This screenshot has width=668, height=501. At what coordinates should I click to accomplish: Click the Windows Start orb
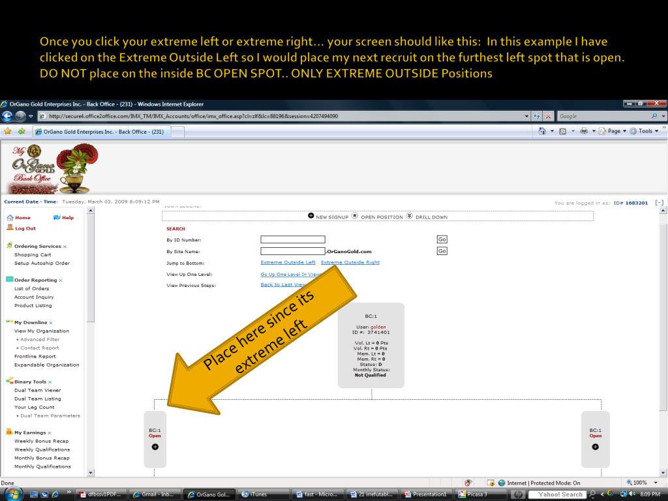[14, 494]
